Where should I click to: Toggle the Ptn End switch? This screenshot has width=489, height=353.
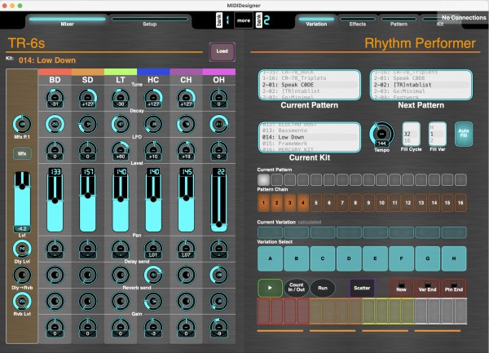tap(454, 288)
